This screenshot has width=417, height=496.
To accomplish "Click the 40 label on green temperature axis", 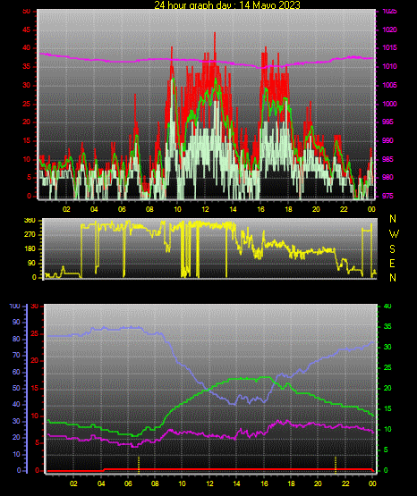I will 387,306.
